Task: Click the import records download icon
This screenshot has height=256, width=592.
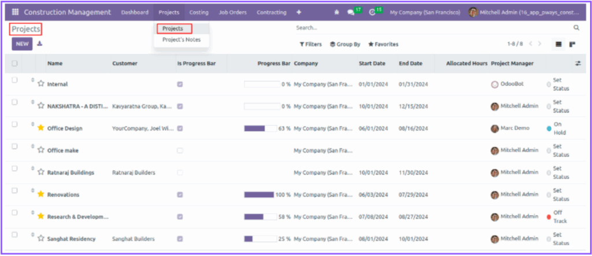Action: (x=39, y=43)
